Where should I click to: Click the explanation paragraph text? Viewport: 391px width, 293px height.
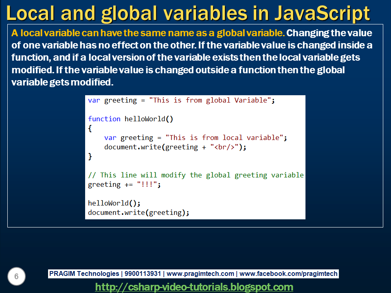(191, 57)
